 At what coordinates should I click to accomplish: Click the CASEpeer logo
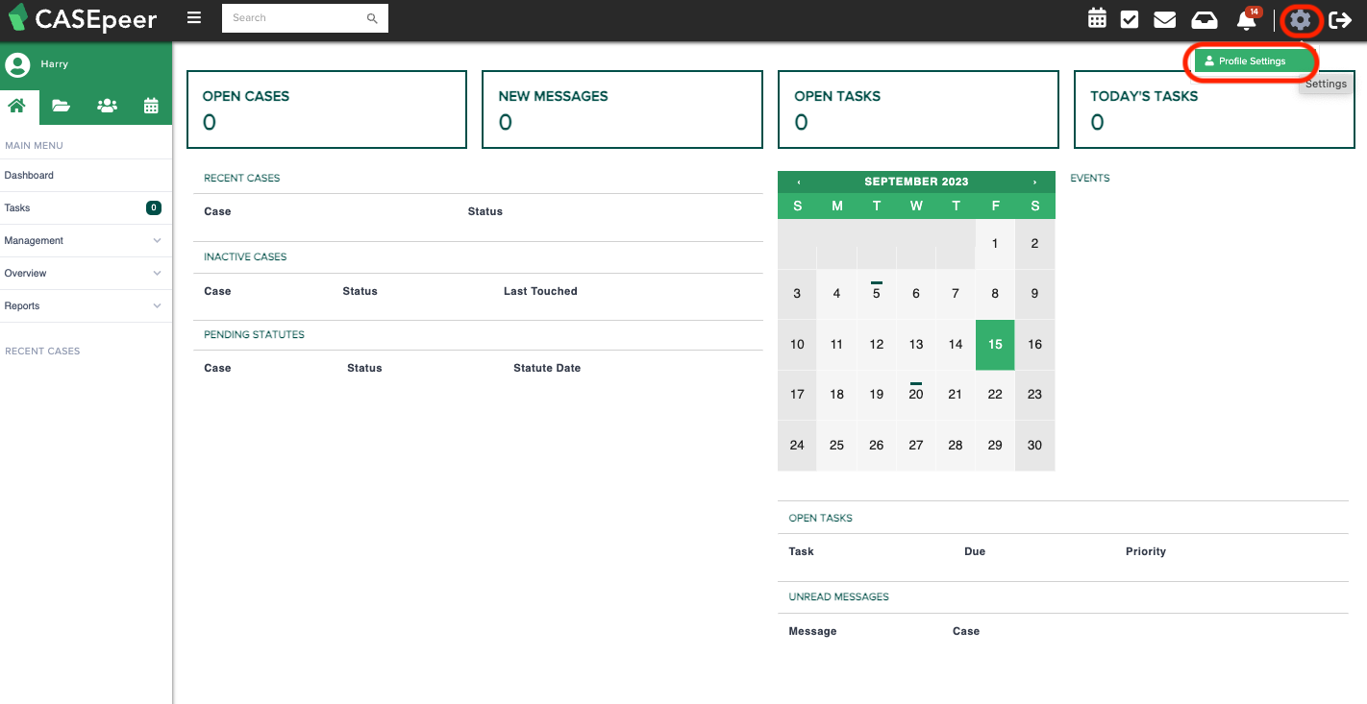tap(83, 18)
